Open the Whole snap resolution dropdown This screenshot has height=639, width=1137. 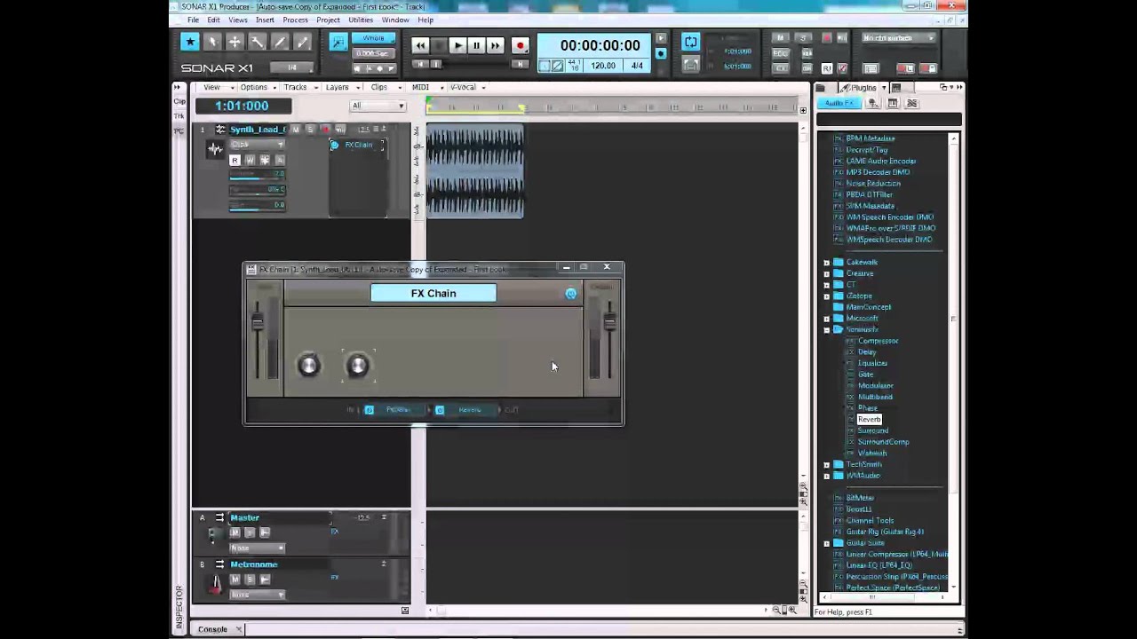pyautogui.click(x=373, y=38)
